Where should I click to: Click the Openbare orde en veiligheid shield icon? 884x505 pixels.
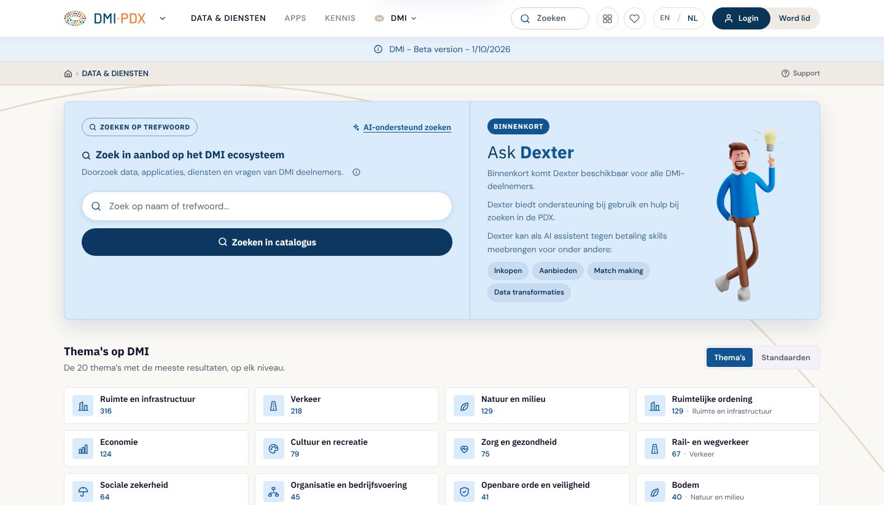coord(464,492)
